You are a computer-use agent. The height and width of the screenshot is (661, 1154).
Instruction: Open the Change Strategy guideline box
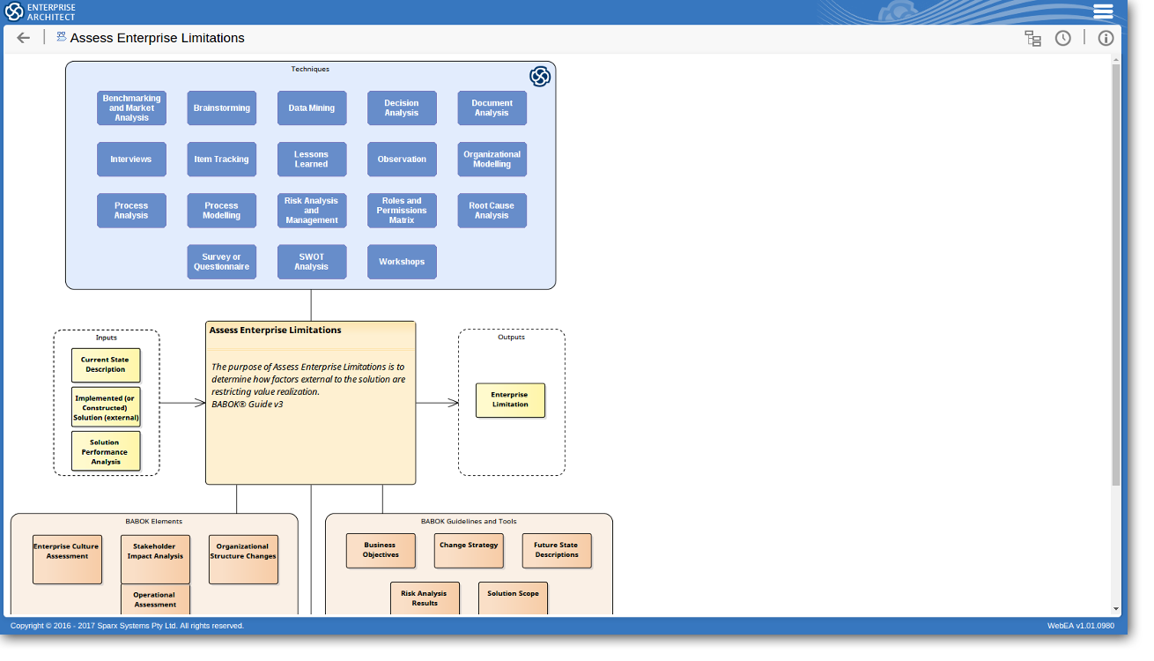click(469, 551)
